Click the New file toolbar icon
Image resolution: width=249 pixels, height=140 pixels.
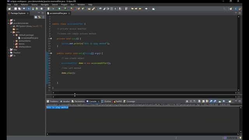[9, 9]
